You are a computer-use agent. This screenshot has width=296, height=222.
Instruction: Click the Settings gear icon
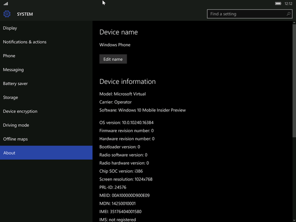coord(7,14)
